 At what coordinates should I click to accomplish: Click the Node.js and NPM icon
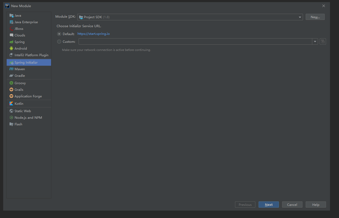(x=11, y=118)
